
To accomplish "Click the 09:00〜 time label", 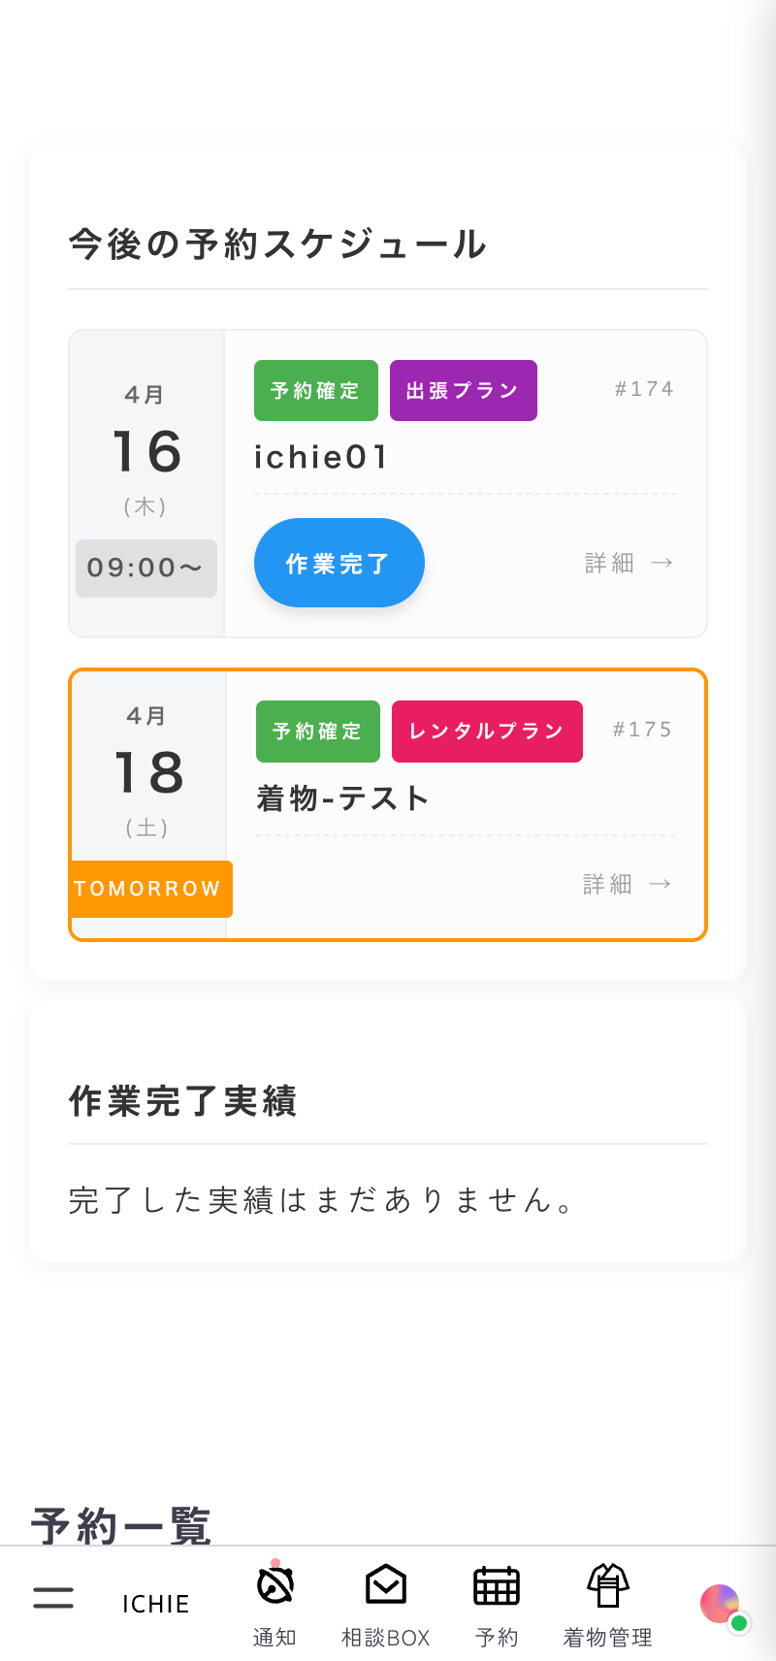I will [x=145, y=568].
